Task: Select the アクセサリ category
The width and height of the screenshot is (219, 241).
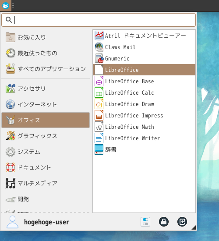Action: point(46,89)
